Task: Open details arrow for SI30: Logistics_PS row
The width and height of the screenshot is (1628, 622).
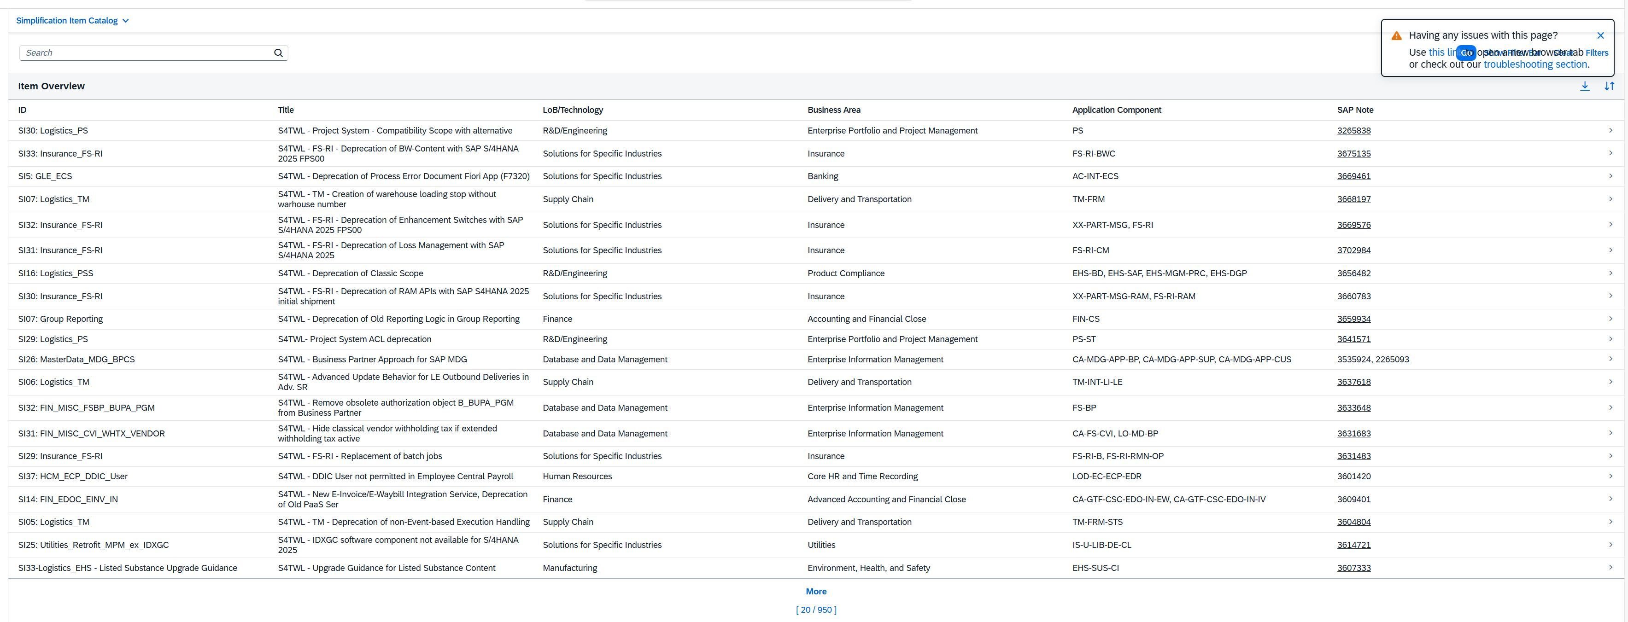Action: coord(1610,131)
